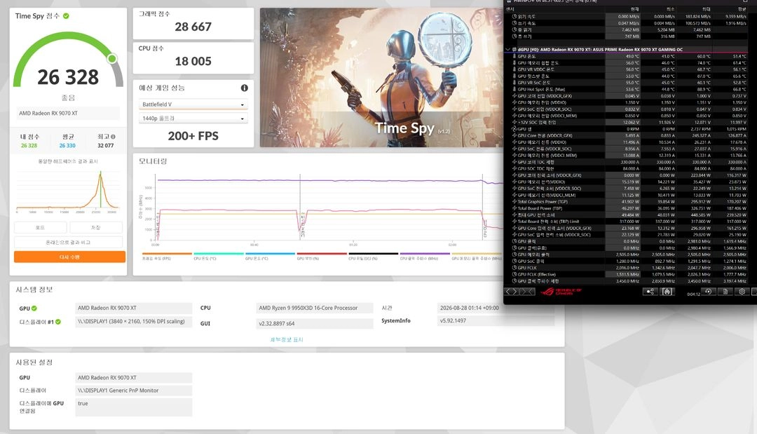
Task: Click the green check beside Display #1 label
Action: tap(58, 322)
